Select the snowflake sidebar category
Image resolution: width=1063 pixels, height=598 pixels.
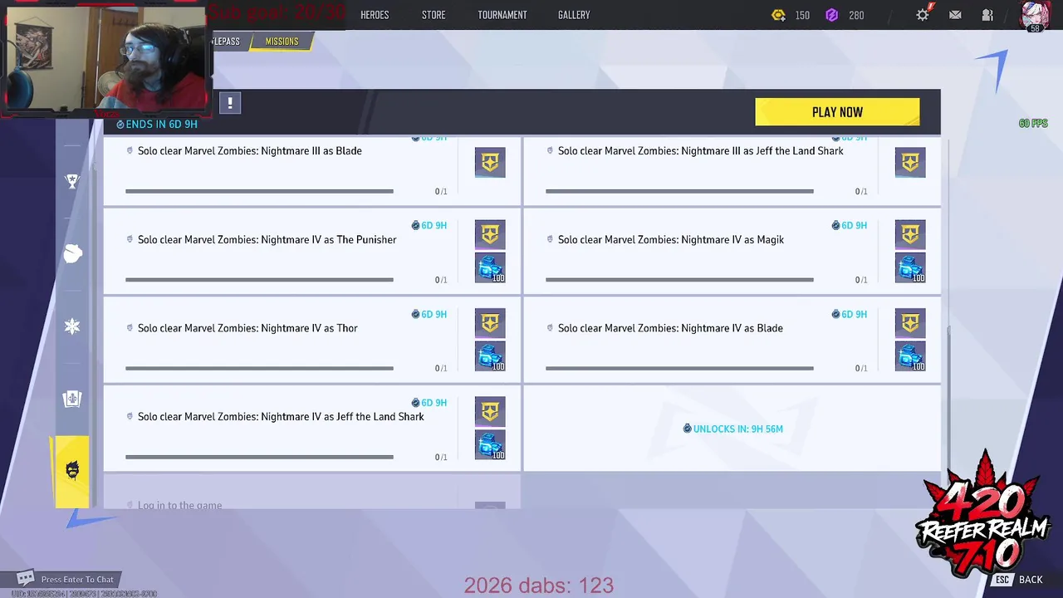tap(72, 326)
